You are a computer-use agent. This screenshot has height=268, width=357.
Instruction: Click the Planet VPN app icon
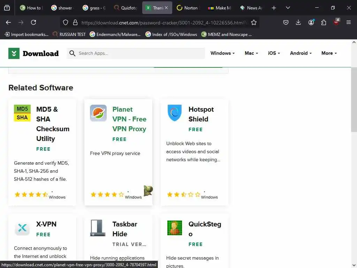(98, 113)
